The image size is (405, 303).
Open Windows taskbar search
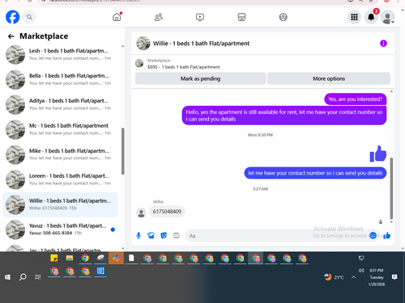23,277
